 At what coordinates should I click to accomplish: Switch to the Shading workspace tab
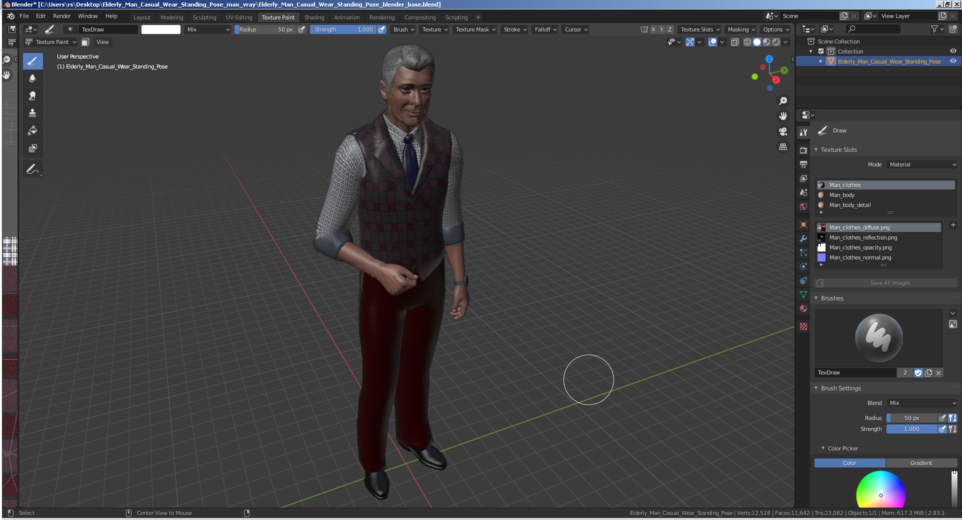[314, 17]
